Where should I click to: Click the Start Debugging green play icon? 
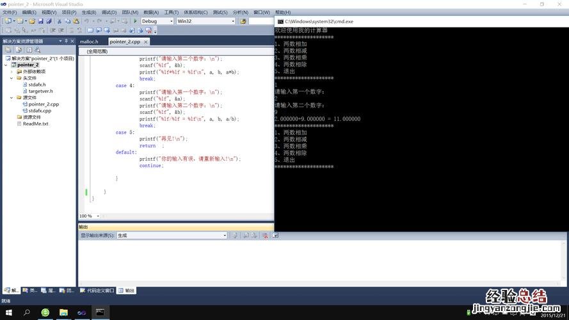point(135,21)
